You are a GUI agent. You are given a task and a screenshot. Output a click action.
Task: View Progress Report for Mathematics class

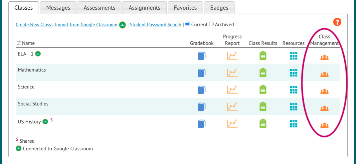[232, 73]
